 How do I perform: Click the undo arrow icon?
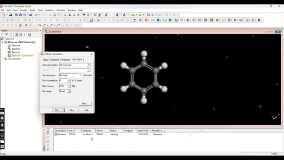coord(36,15)
